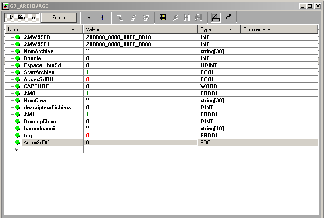This screenshot has height=218, width=324.
Task: Click the blue rising-edge set-to-1 icon
Action: pos(102,18)
